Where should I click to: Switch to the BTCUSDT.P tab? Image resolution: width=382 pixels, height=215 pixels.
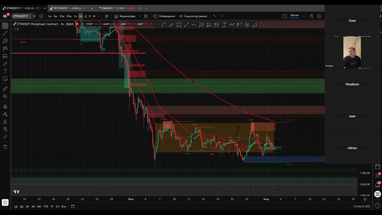point(72,8)
